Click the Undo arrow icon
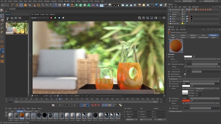 click(x=3, y=5)
